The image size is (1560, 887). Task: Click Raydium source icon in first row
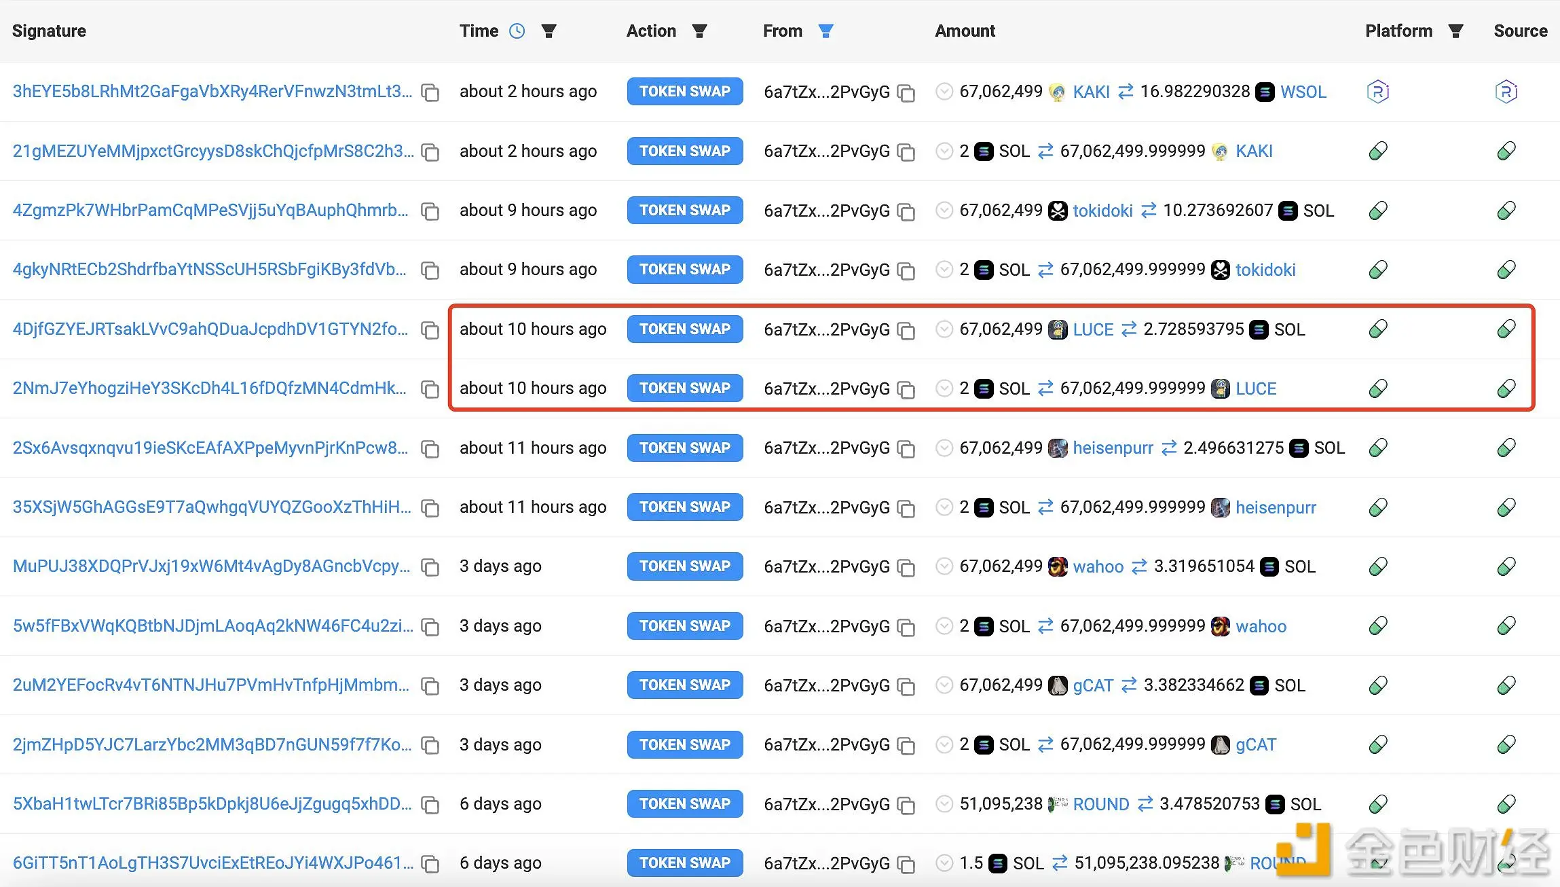[1506, 92]
